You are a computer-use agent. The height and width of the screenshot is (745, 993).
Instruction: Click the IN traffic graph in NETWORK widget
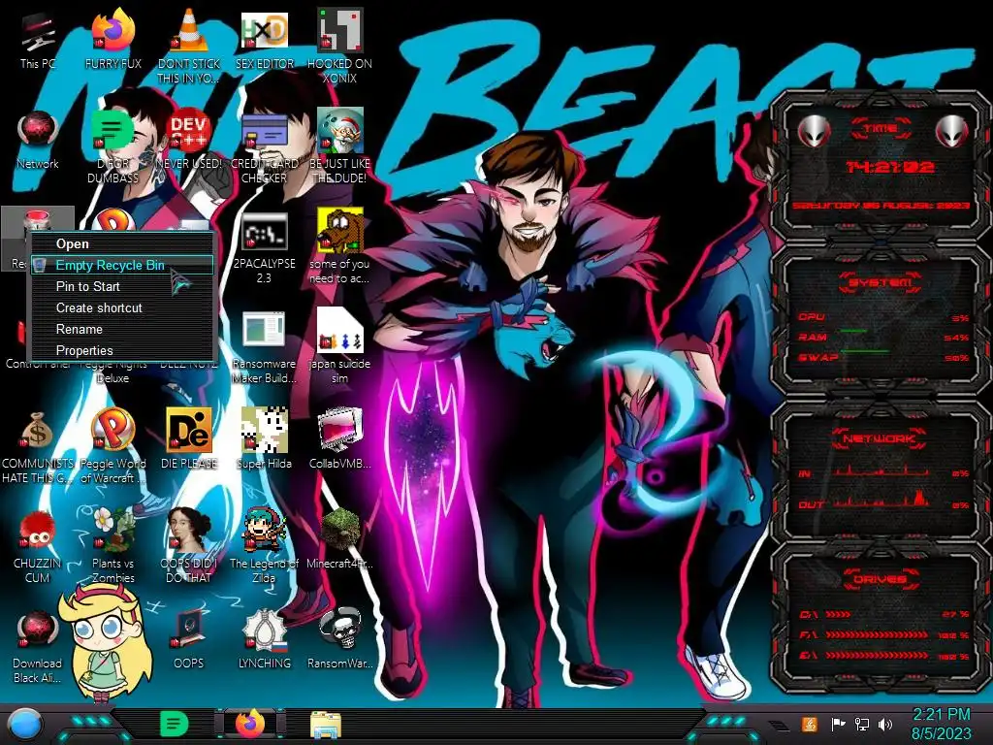click(881, 470)
